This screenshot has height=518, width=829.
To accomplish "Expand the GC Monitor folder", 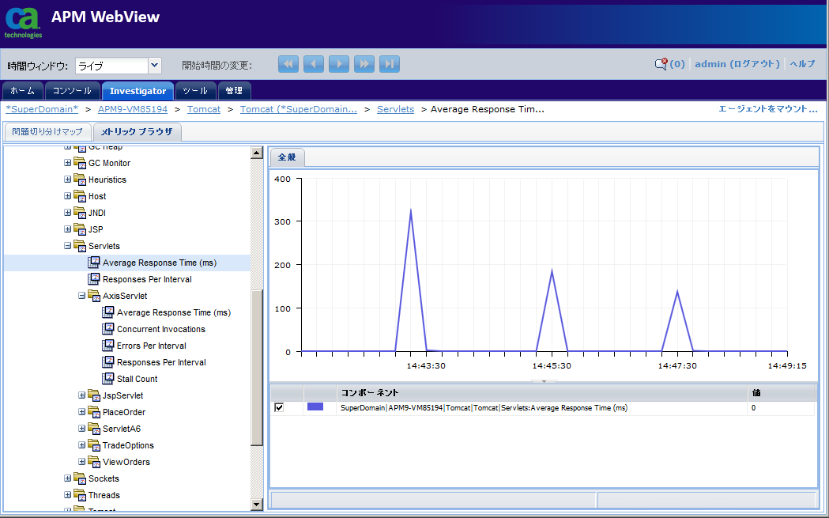I will [x=68, y=163].
